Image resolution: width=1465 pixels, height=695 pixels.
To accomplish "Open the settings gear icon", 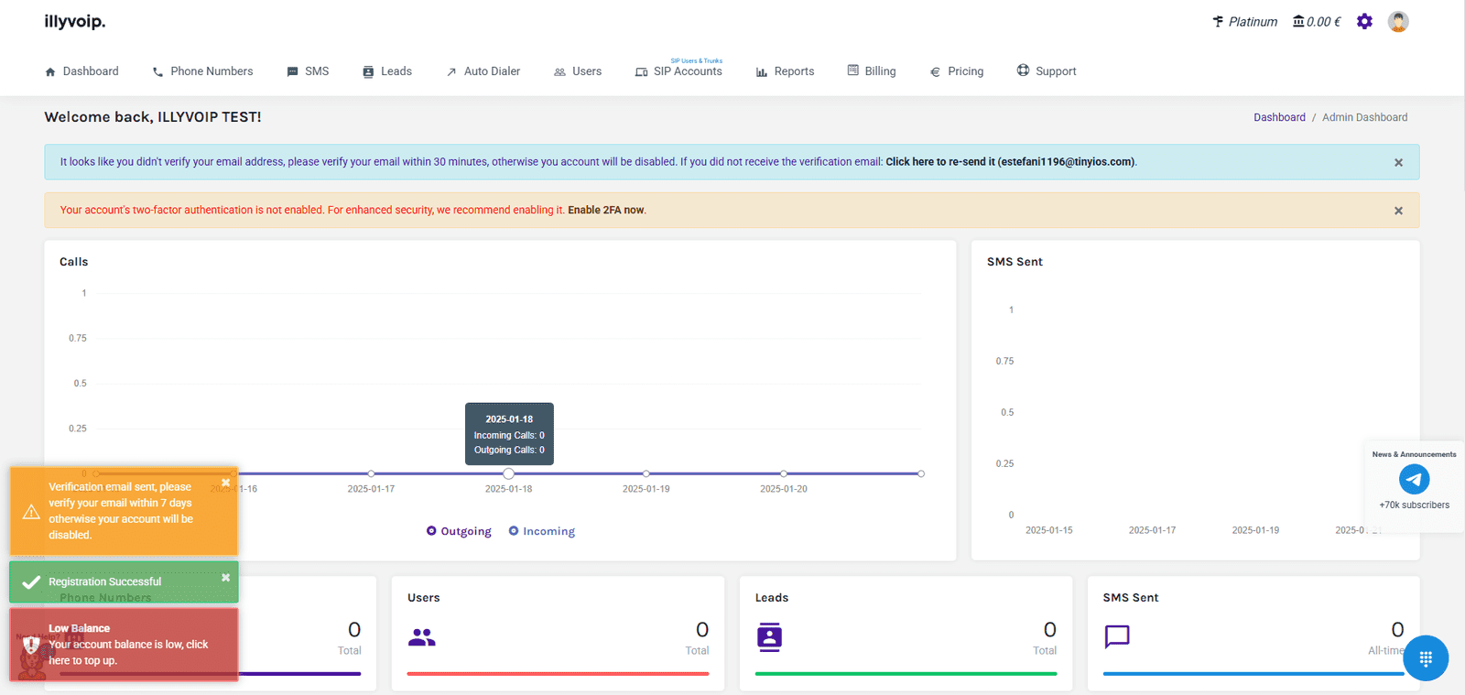I will coord(1364,22).
